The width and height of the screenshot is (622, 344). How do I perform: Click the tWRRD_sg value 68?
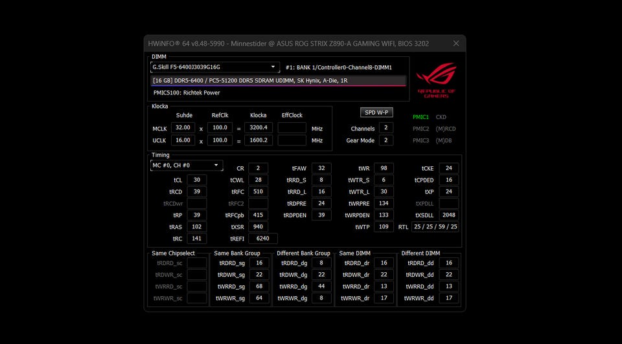259,286
